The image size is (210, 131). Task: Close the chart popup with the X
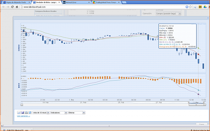(208, 18)
